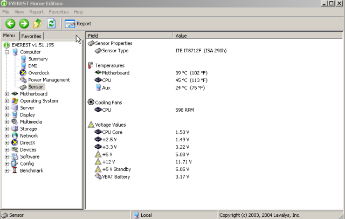Viewport: 345px width, 219px height.
Task: Click the Display monitor icon in tree
Action: pos(15,115)
